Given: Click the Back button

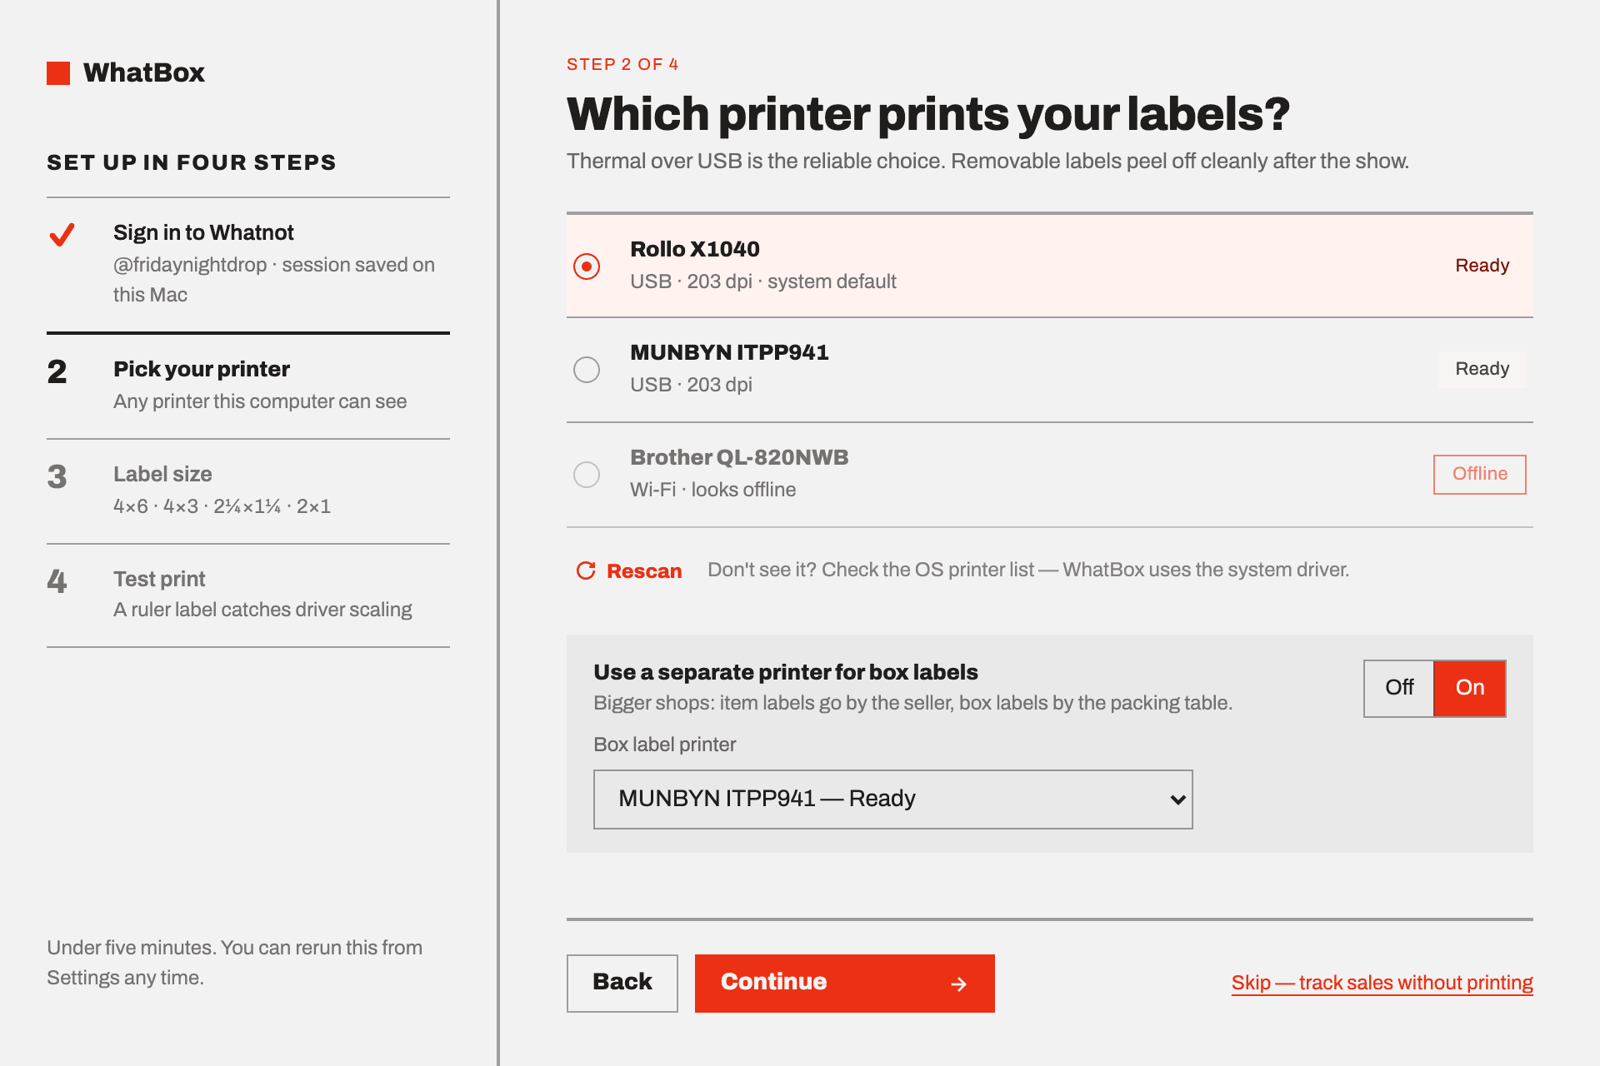Looking at the screenshot, I should pyautogui.click(x=622, y=984).
